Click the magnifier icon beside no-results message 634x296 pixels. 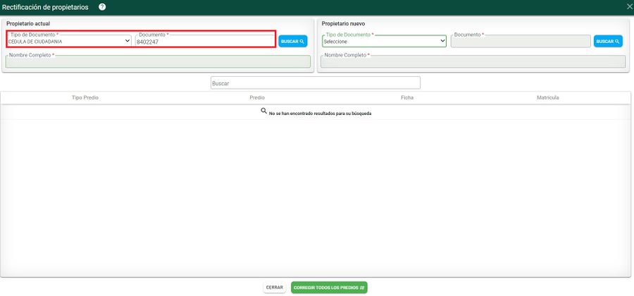(264, 111)
